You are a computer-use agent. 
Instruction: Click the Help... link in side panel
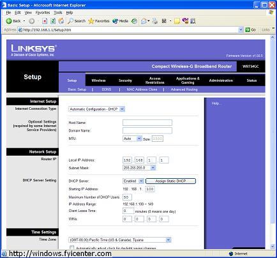tap(216, 103)
